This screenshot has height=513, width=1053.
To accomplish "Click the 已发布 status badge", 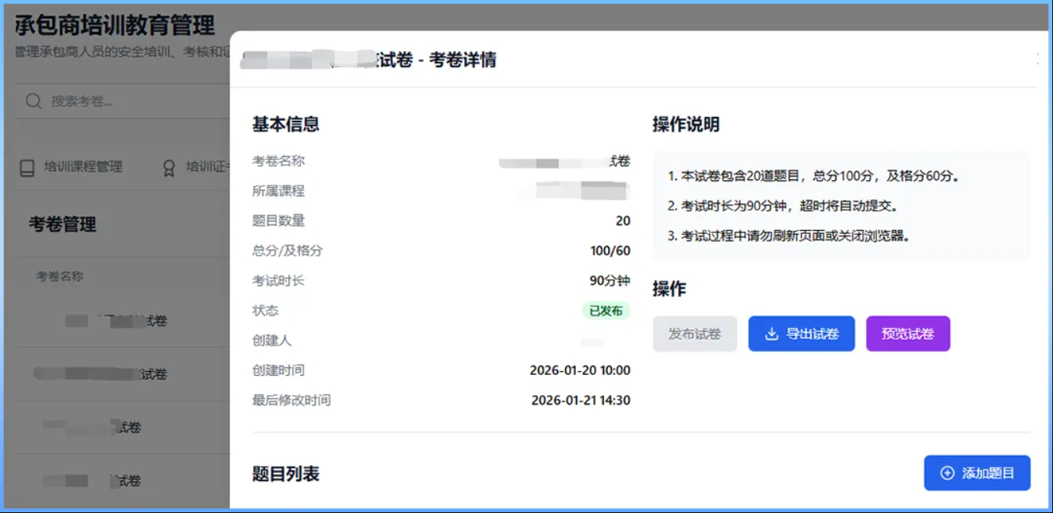I will click(609, 310).
